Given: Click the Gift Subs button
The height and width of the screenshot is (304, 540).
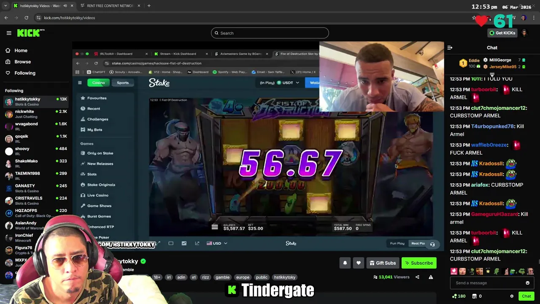Looking at the screenshot, I should coord(383,263).
